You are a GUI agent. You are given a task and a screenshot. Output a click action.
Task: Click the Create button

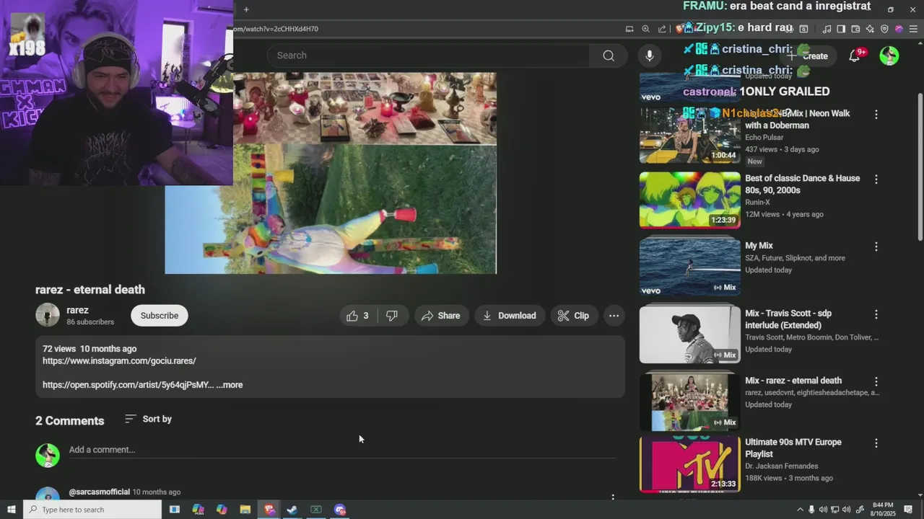(808, 56)
